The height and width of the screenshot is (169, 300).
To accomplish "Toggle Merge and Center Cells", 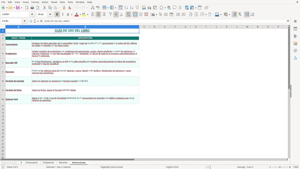I will (135, 15).
